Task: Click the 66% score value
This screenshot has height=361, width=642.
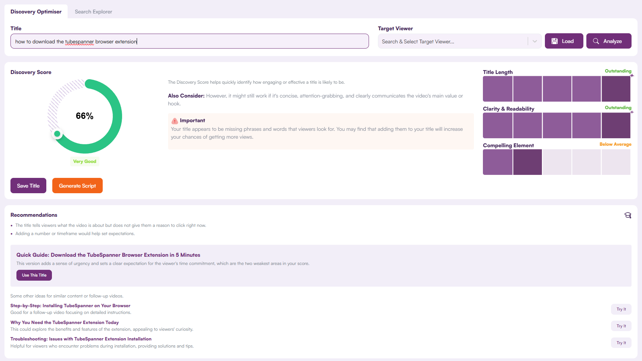Action: click(85, 116)
